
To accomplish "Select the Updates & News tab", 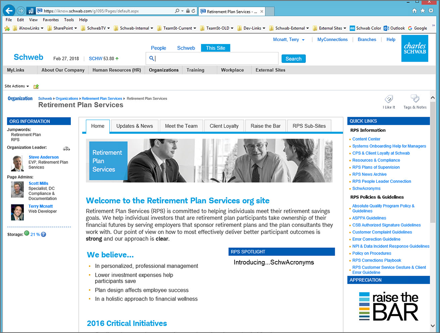I will point(135,126).
